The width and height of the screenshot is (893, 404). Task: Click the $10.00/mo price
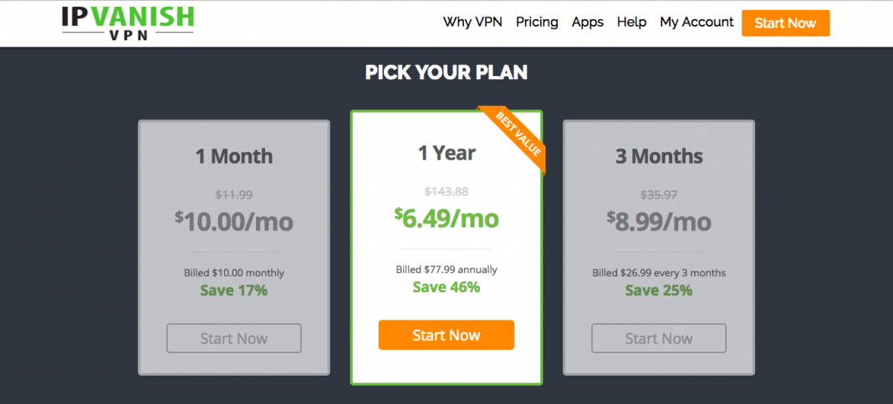point(234,221)
